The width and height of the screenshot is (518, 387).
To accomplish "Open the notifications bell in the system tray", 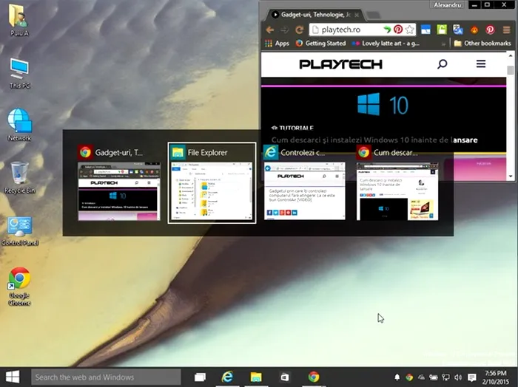I will coord(397,377).
